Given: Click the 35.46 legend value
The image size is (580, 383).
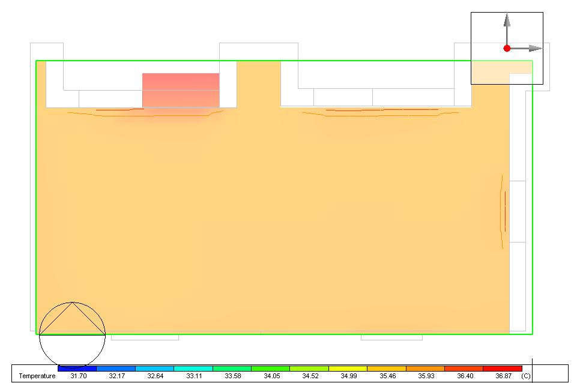Looking at the screenshot, I should click(x=388, y=376).
